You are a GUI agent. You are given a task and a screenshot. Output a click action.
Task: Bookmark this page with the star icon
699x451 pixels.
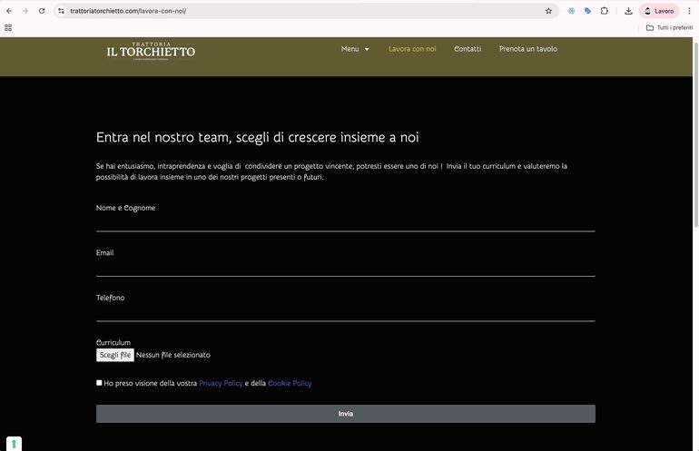pos(548,11)
